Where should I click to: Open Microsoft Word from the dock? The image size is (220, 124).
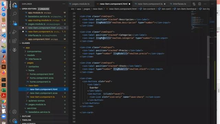tap(4, 51)
